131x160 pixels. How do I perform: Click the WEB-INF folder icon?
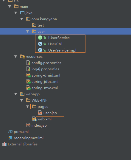coord(28,100)
